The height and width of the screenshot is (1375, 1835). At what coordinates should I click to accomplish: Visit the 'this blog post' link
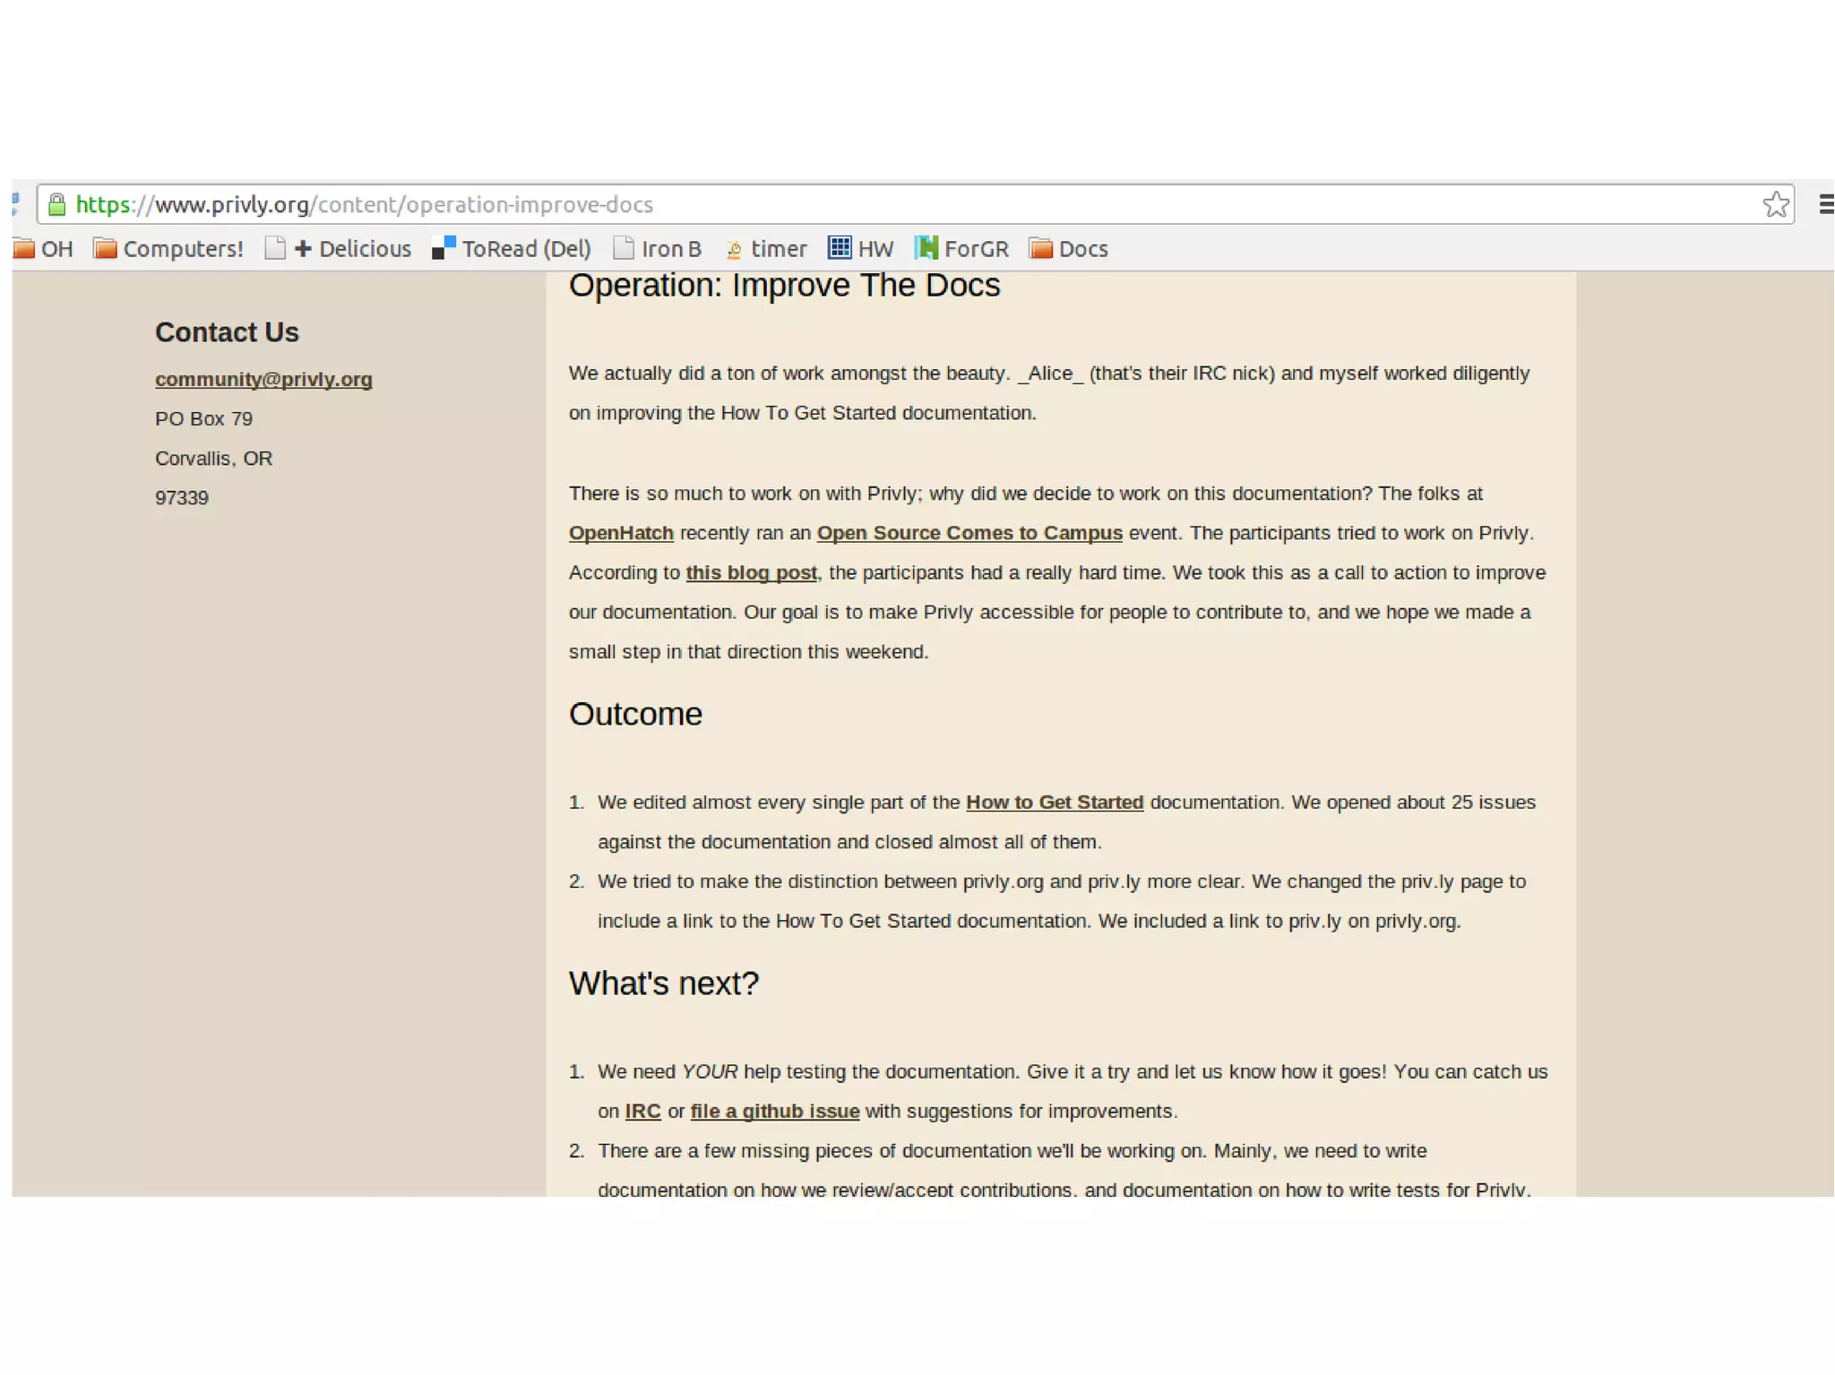[x=751, y=572]
